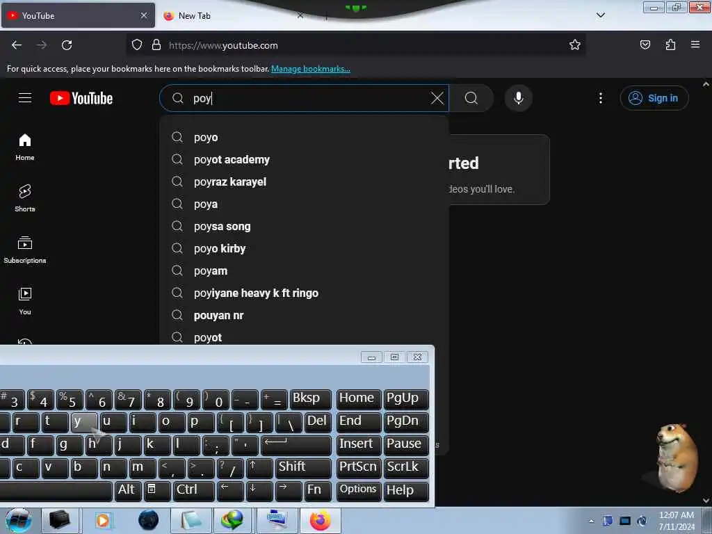
Task: Click Manage bookmarks link
Action: (311, 69)
